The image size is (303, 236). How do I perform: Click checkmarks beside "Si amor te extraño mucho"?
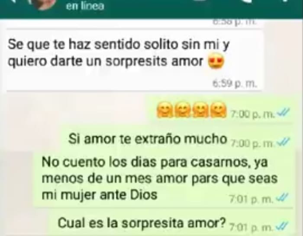283,142
